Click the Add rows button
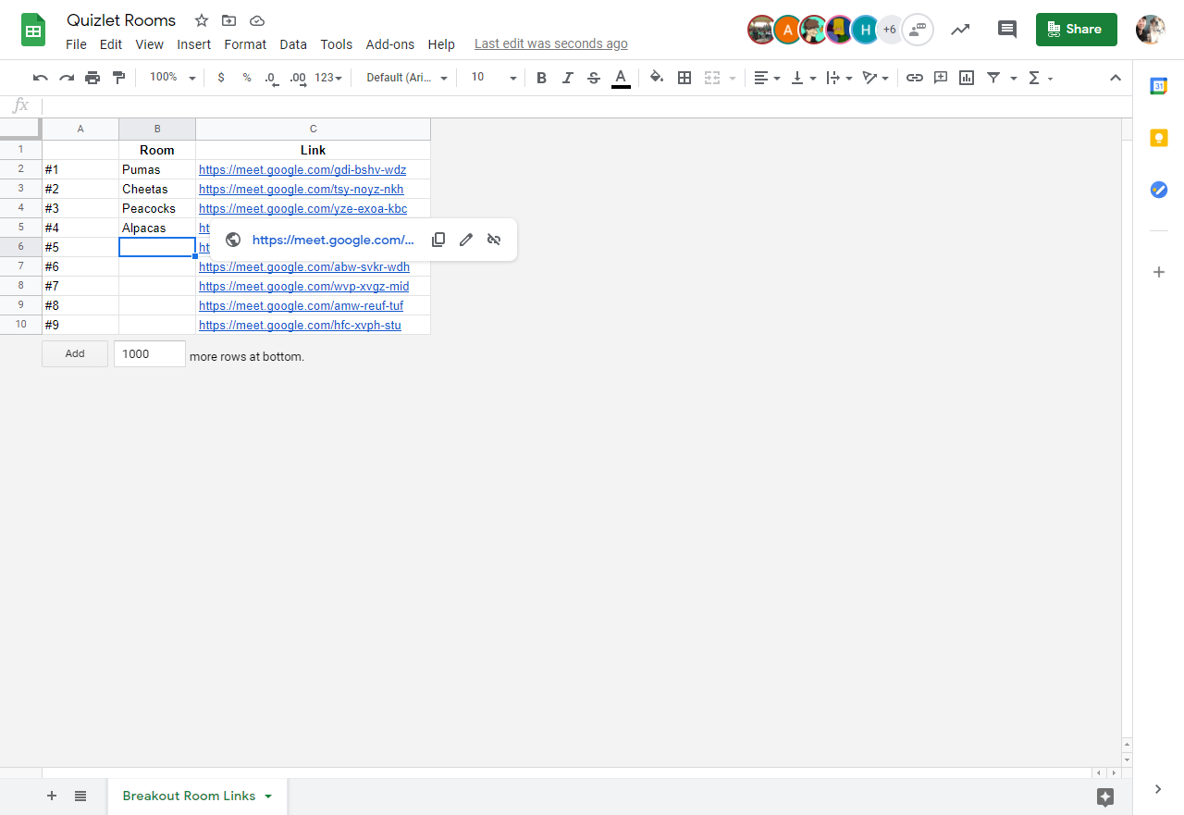 pos(75,353)
